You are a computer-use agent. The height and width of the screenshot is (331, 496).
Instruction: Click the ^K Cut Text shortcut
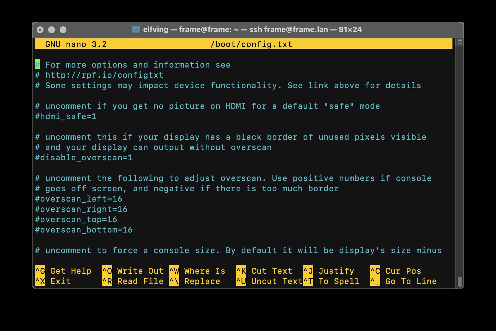click(264, 271)
